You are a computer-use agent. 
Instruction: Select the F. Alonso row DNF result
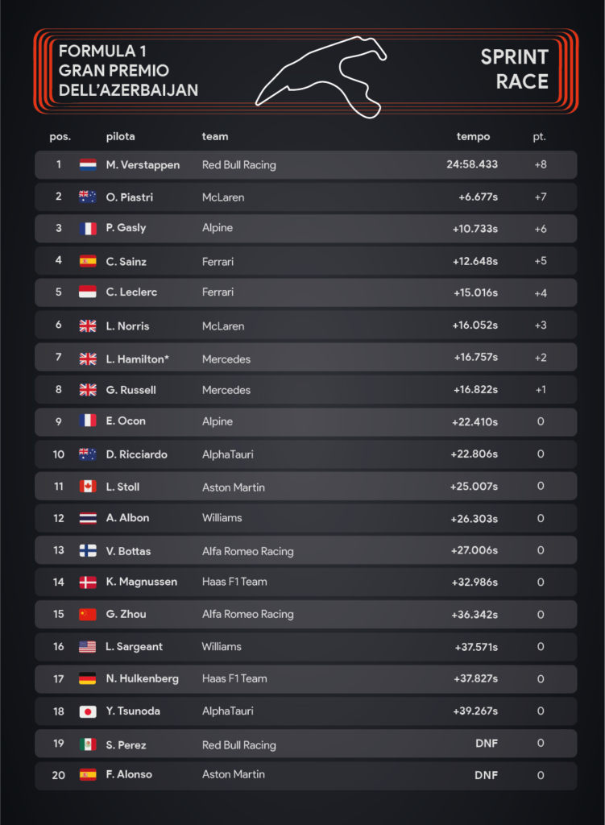click(x=486, y=775)
